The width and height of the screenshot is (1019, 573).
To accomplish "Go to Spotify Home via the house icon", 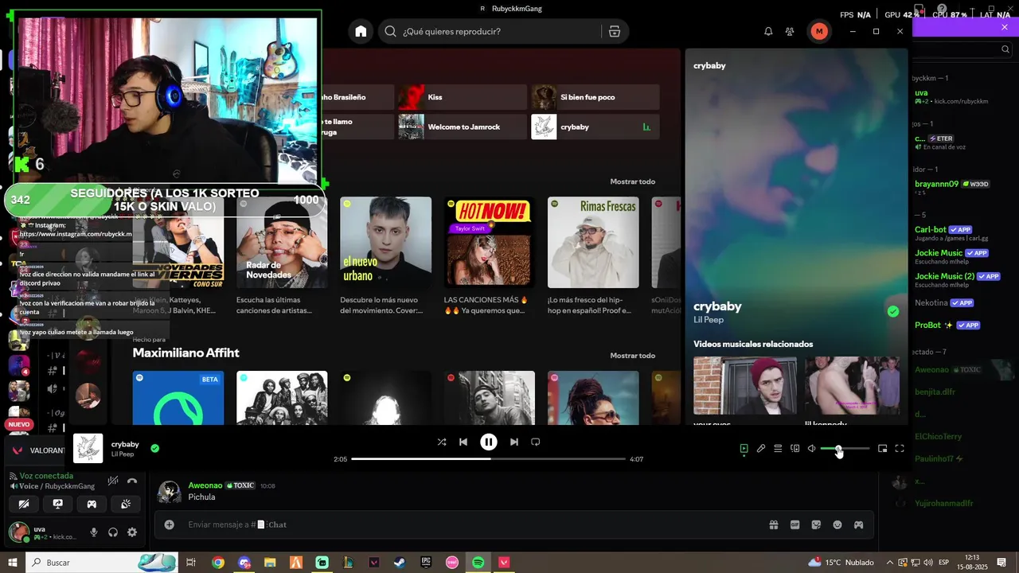I will click(361, 31).
